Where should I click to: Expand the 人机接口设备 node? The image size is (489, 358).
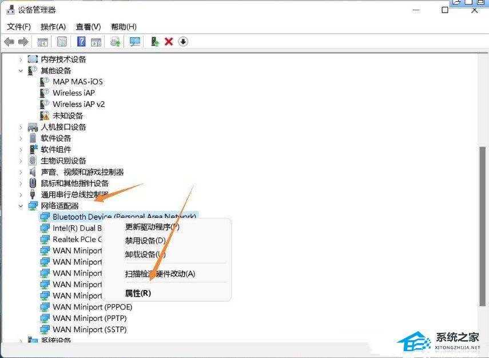21,127
